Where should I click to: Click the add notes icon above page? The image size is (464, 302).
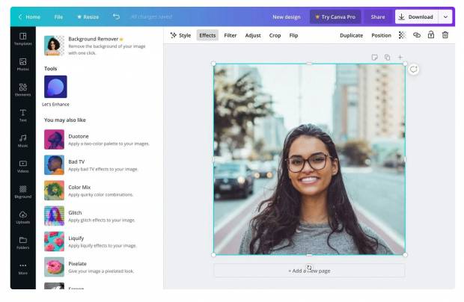374,57
